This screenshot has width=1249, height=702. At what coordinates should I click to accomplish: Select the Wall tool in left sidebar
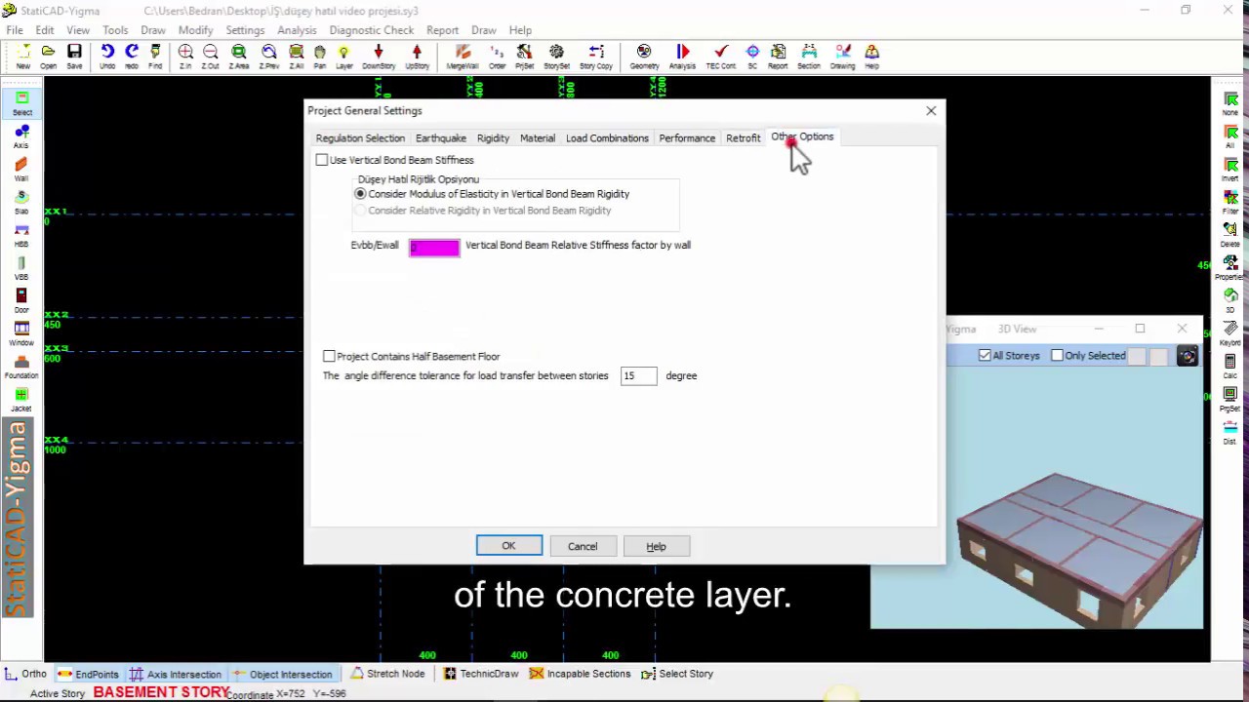pyautogui.click(x=21, y=169)
